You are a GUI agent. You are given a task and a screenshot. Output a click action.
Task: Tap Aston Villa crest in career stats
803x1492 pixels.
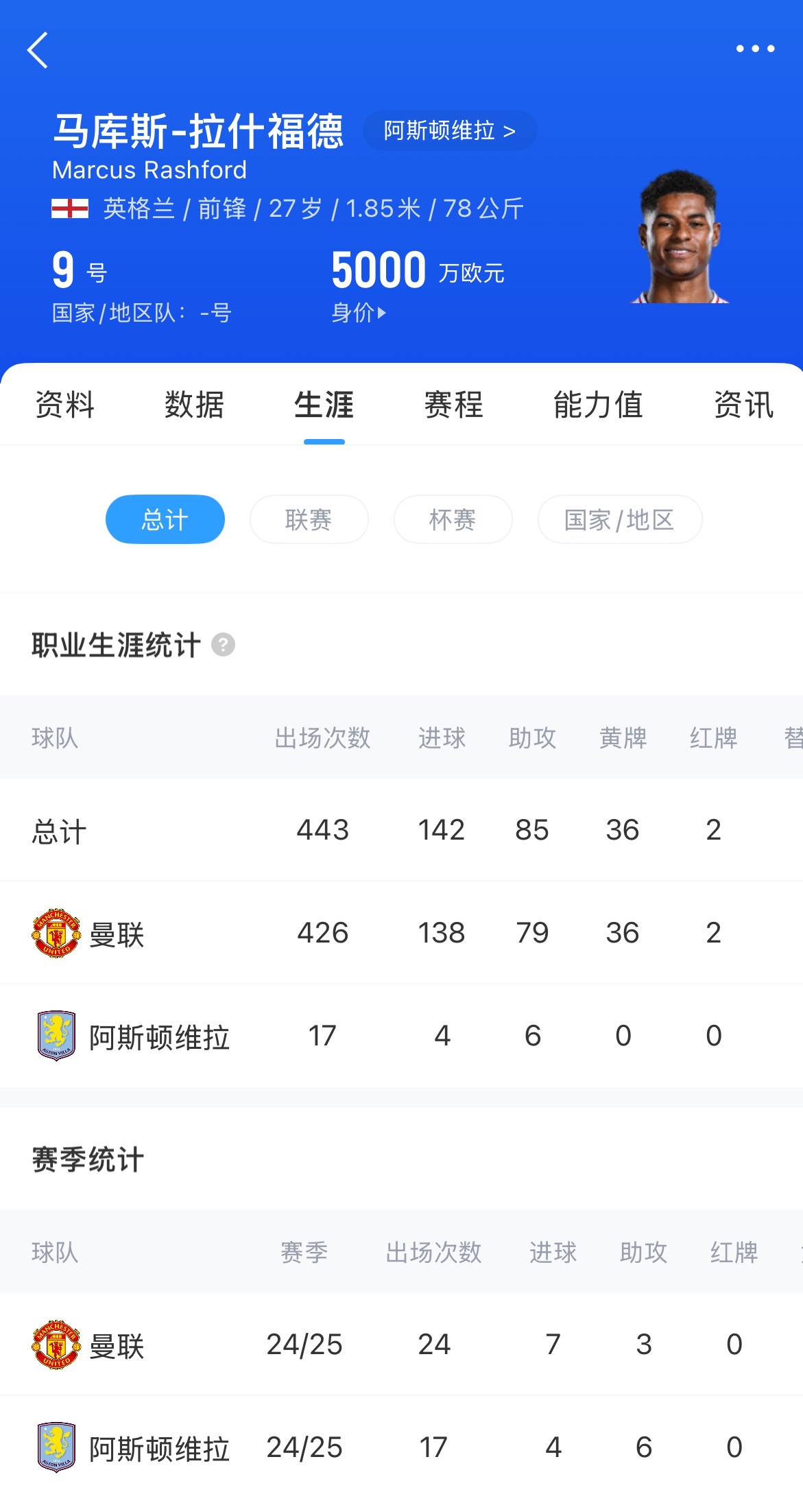tap(56, 1036)
